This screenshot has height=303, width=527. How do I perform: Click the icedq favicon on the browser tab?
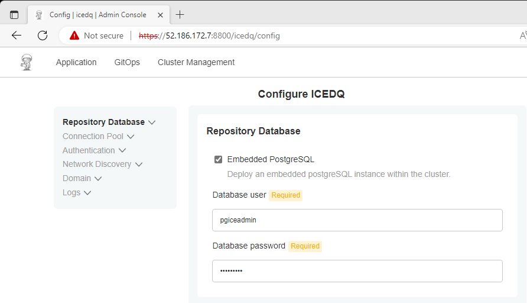(x=39, y=15)
